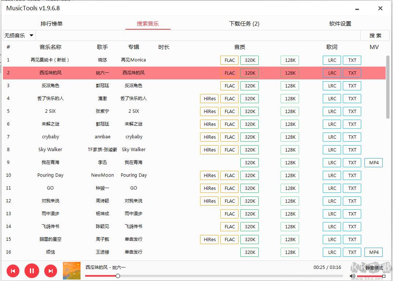Screen dimensions: 393x281
Task: Download 128K version of 反派角色
Action: tap(289, 86)
